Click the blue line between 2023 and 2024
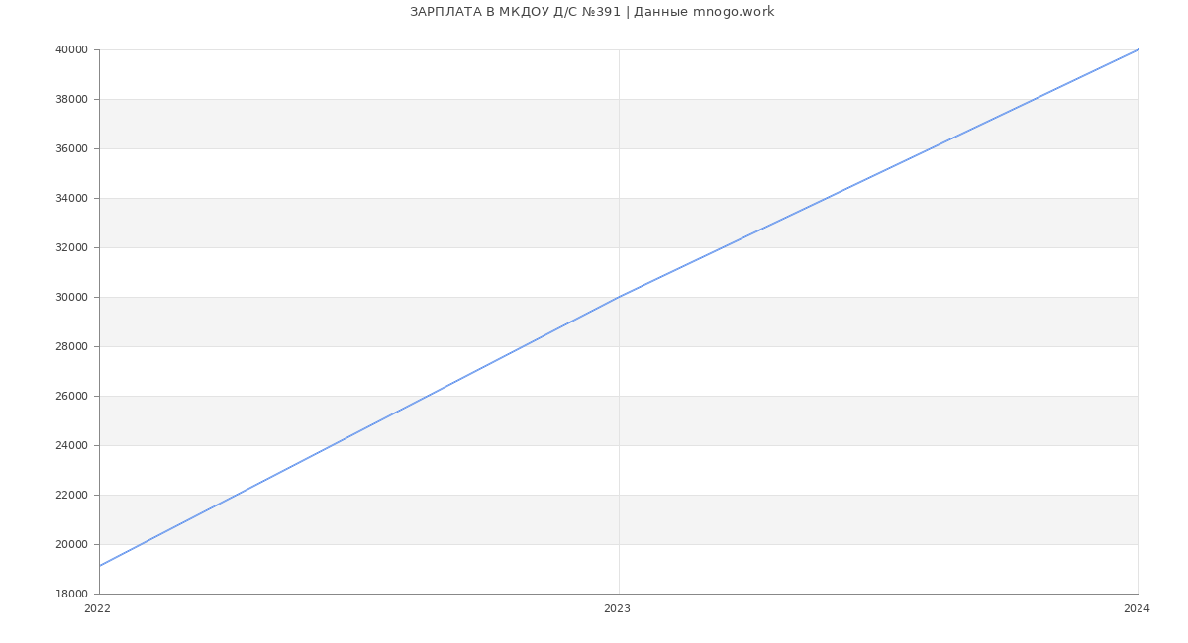Viewport: 1188px width, 643px height. pos(879,173)
